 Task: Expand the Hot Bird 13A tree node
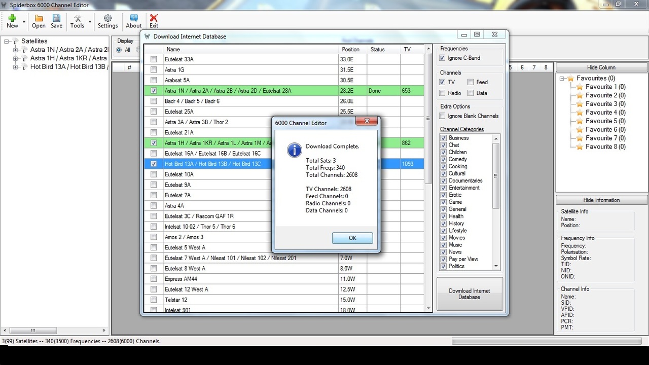point(16,67)
